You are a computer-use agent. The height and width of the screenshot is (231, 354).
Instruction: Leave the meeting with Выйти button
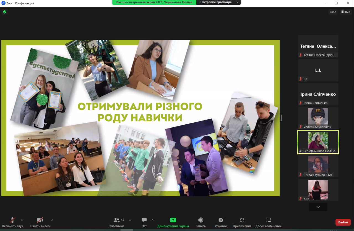click(x=343, y=222)
